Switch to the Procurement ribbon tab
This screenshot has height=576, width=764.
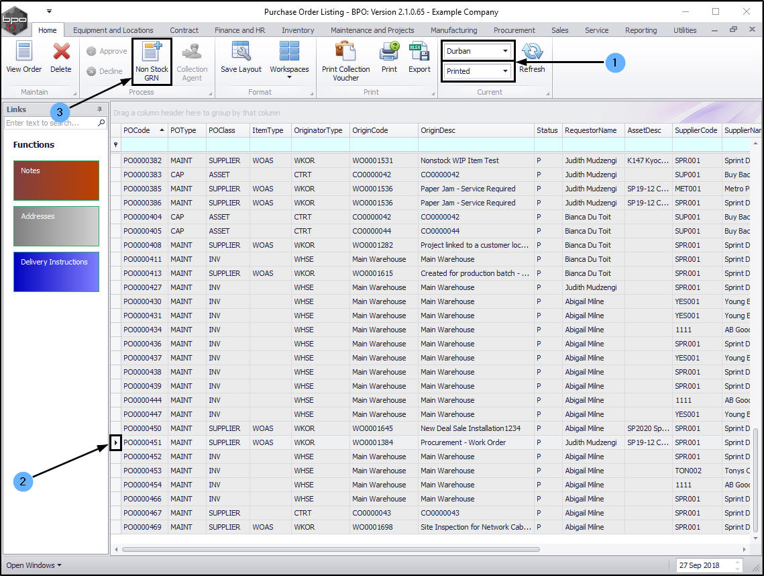[x=514, y=30]
